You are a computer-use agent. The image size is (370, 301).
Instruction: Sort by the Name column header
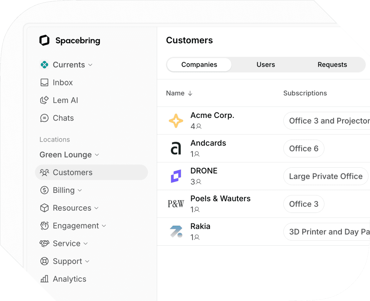point(175,93)
